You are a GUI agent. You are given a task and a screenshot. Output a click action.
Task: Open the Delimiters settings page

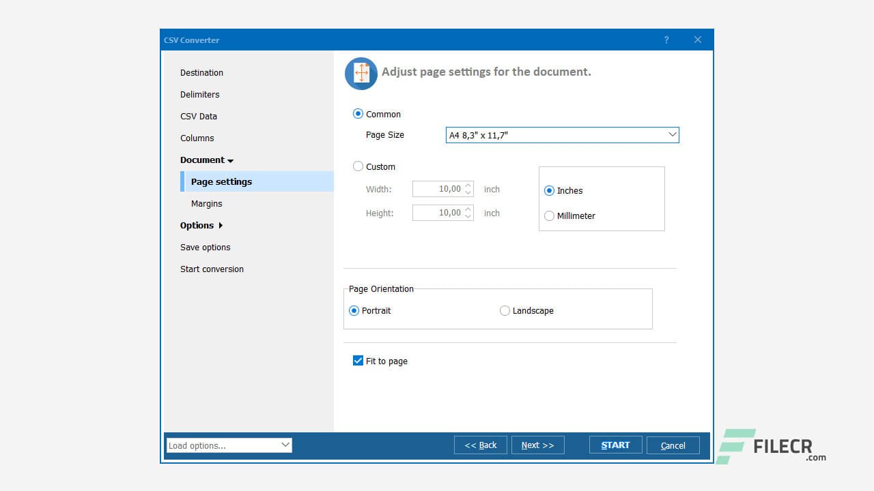tap(199, 95)
